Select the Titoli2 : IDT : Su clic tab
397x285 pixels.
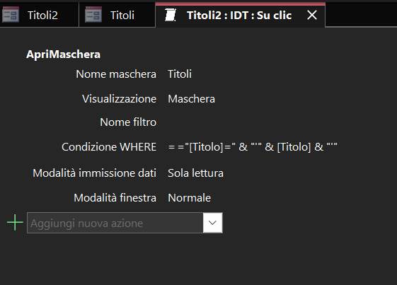tap(239, 15)
